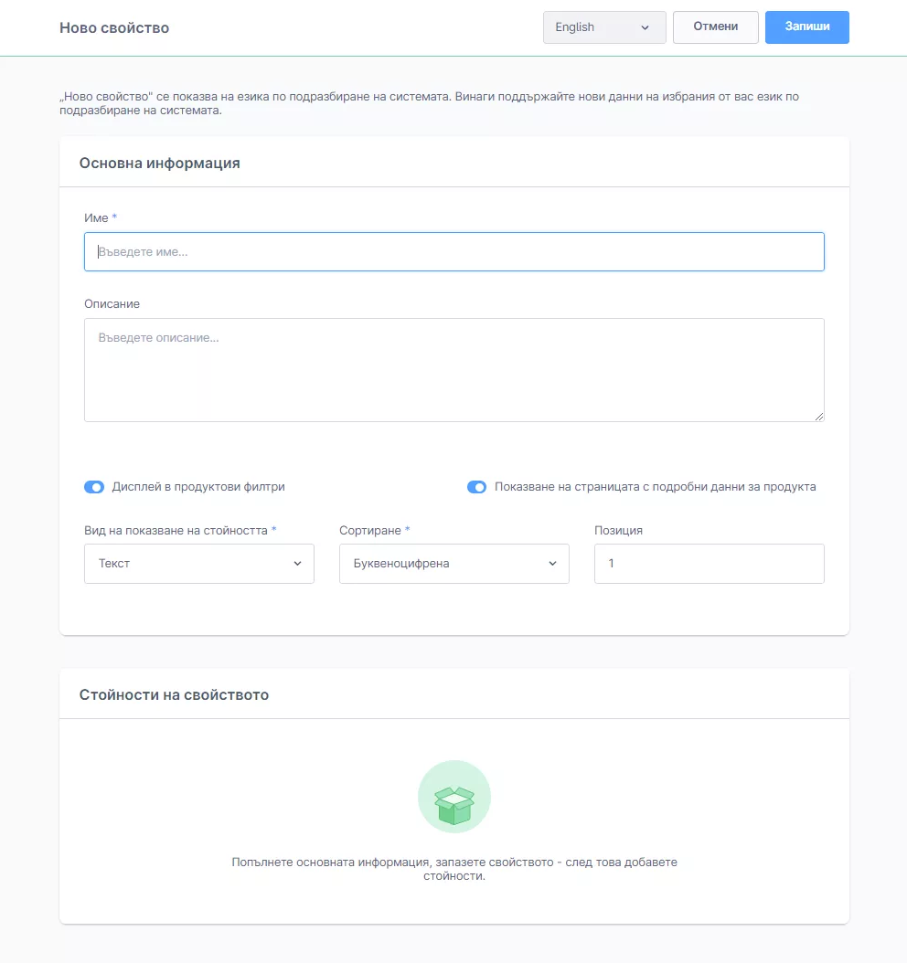Screen dimensions: 907x963
Task: Click the chevron arrow in the Текст field
Action: pyautogui.click(x=297, y=564)
